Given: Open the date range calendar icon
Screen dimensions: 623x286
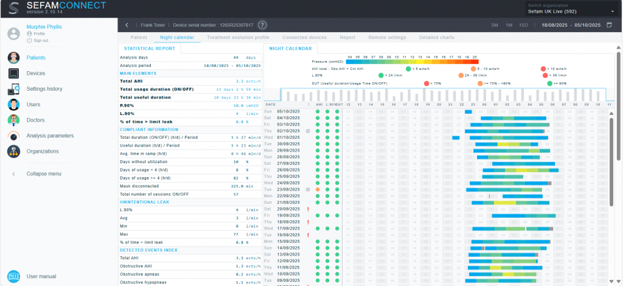Looking at the screenshot, I should [x=608, y=25].
